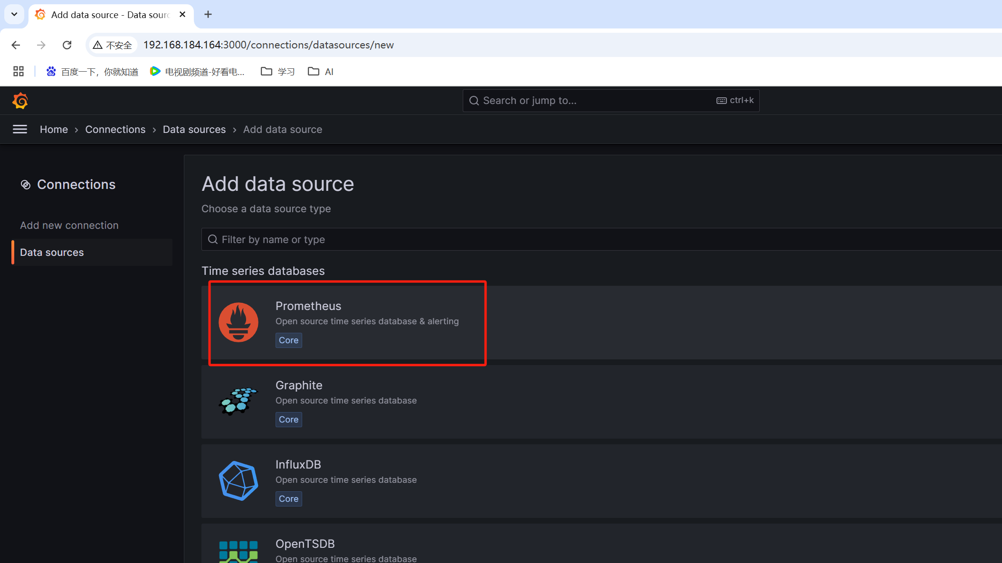This screenshot has width=1002, height=563.
Task: Click the Connections breadcrumb
Action: coord(115,130)
